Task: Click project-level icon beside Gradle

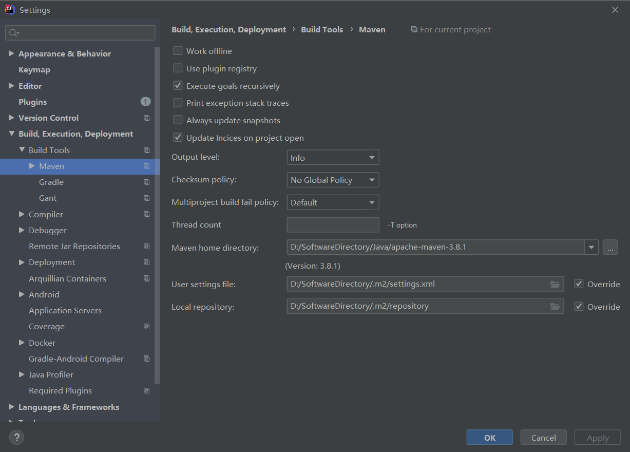Action: point(147,182)
